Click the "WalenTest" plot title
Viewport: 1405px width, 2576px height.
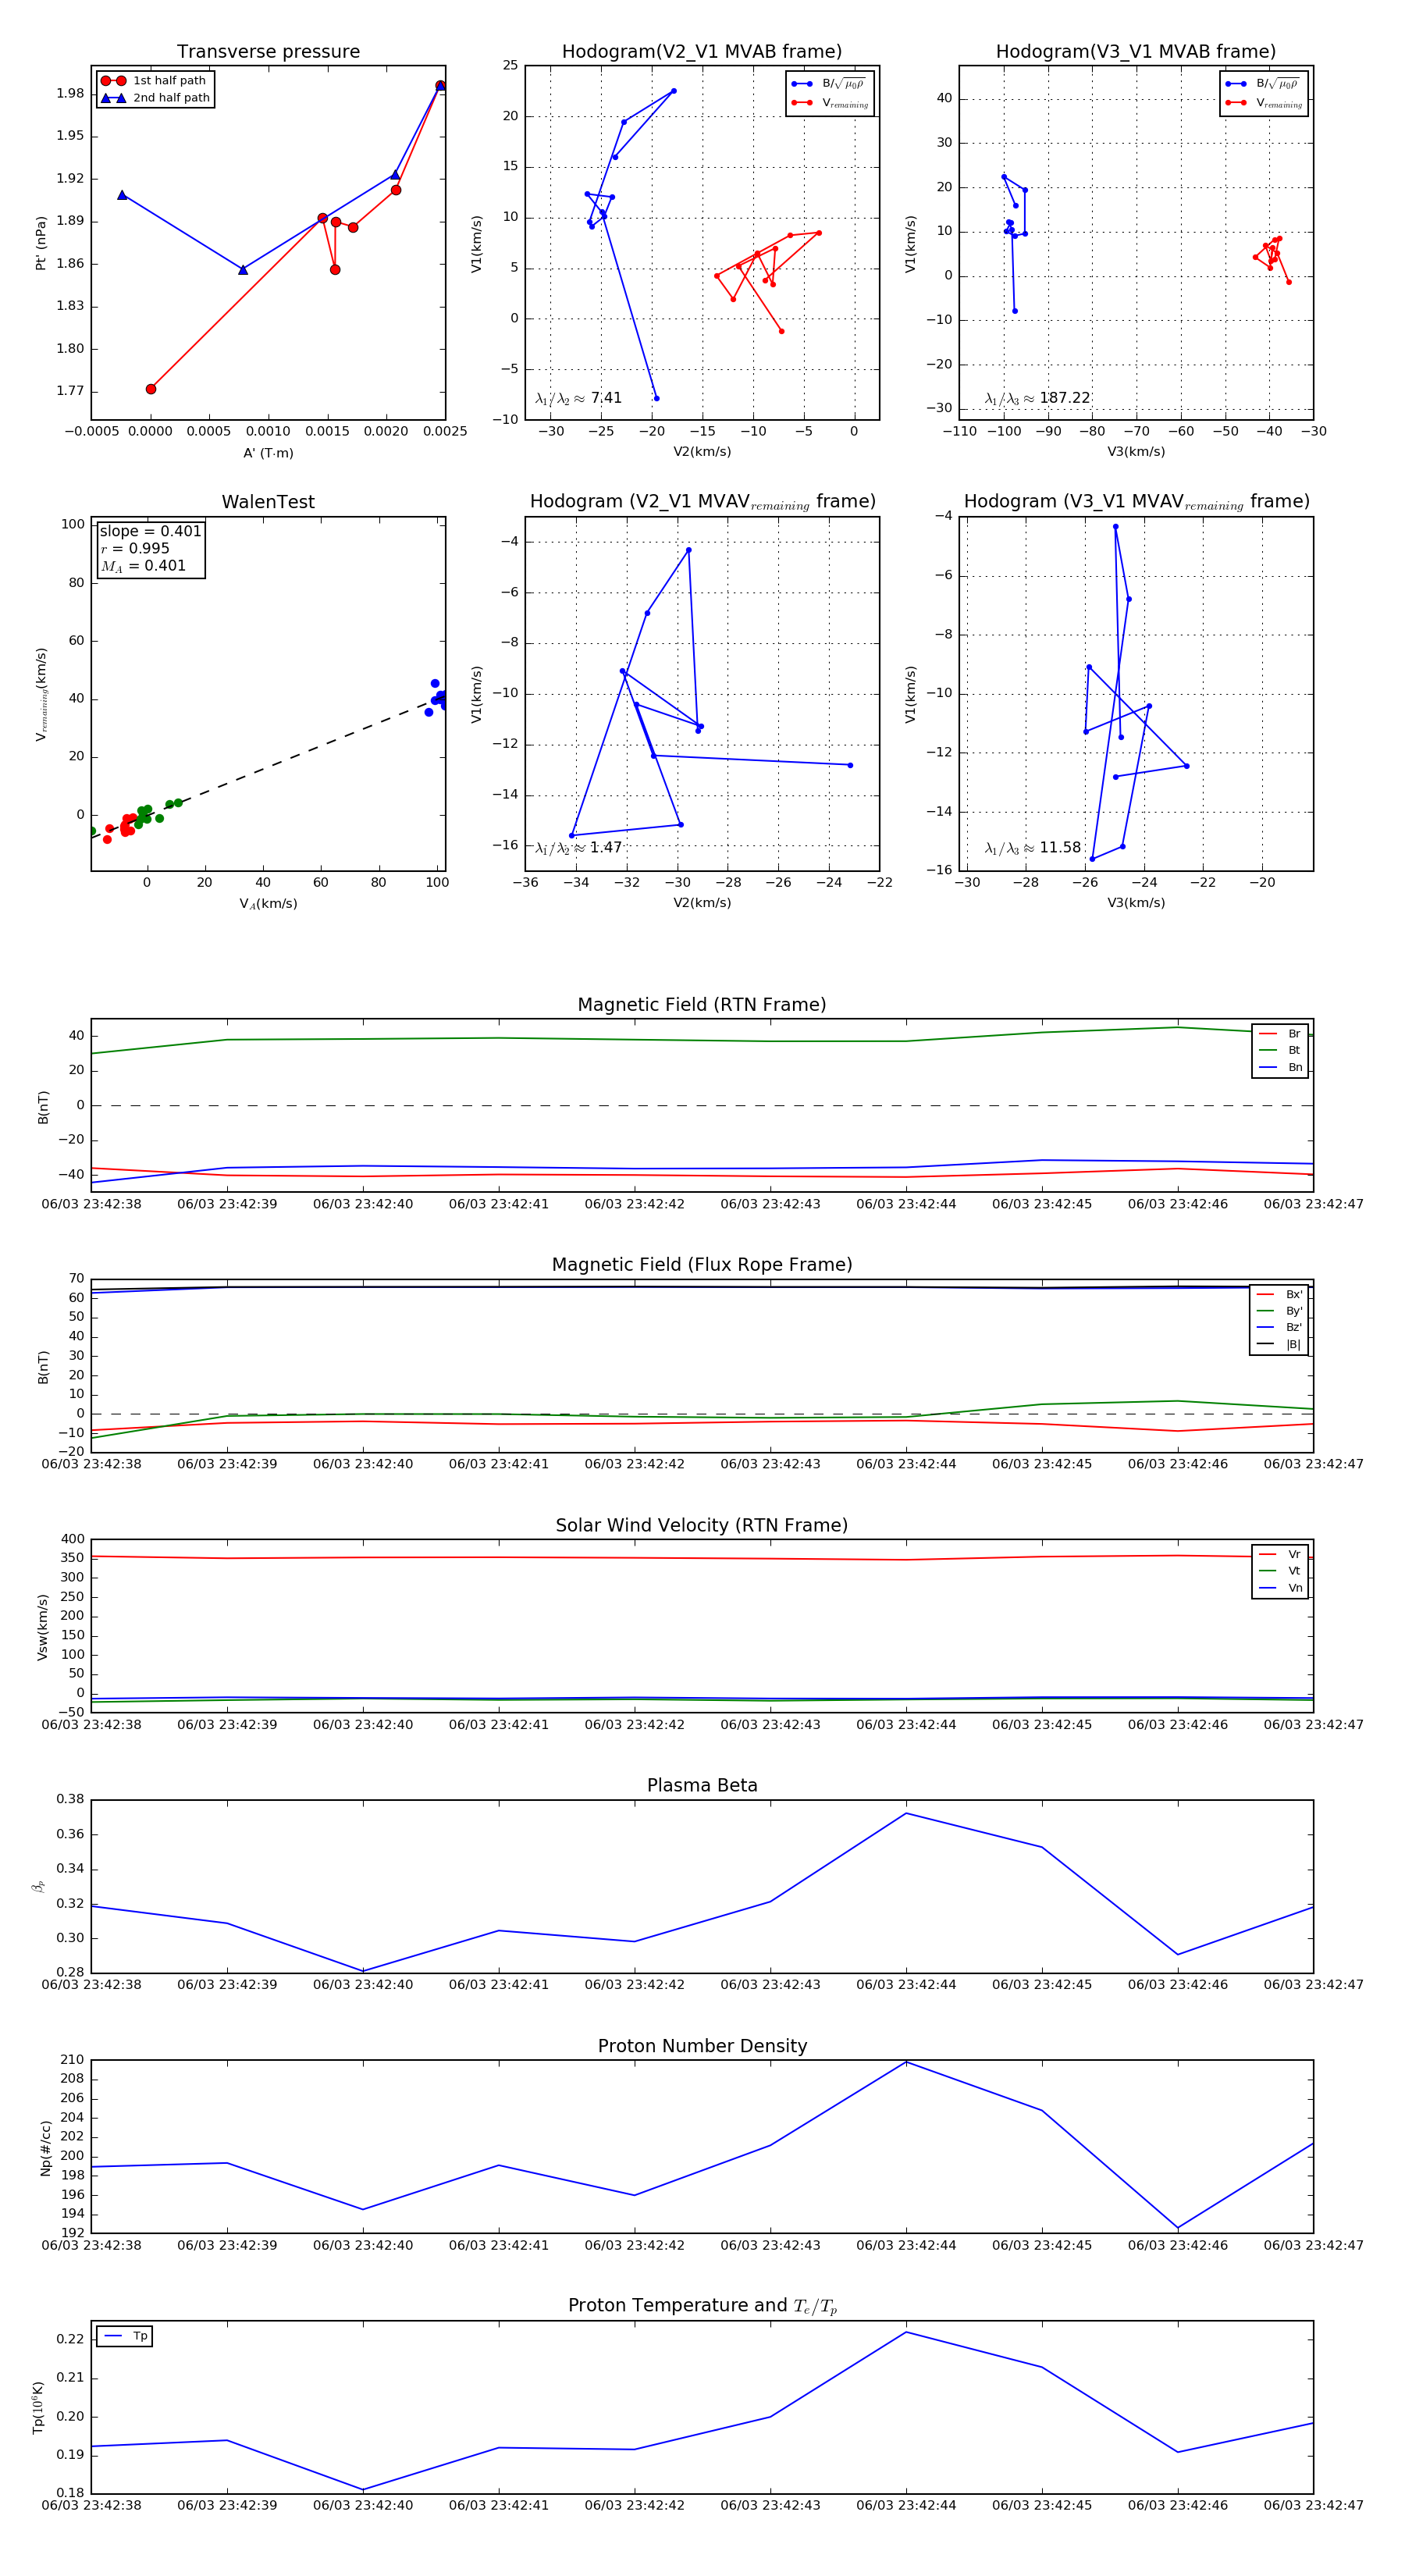tap(268, 502)
